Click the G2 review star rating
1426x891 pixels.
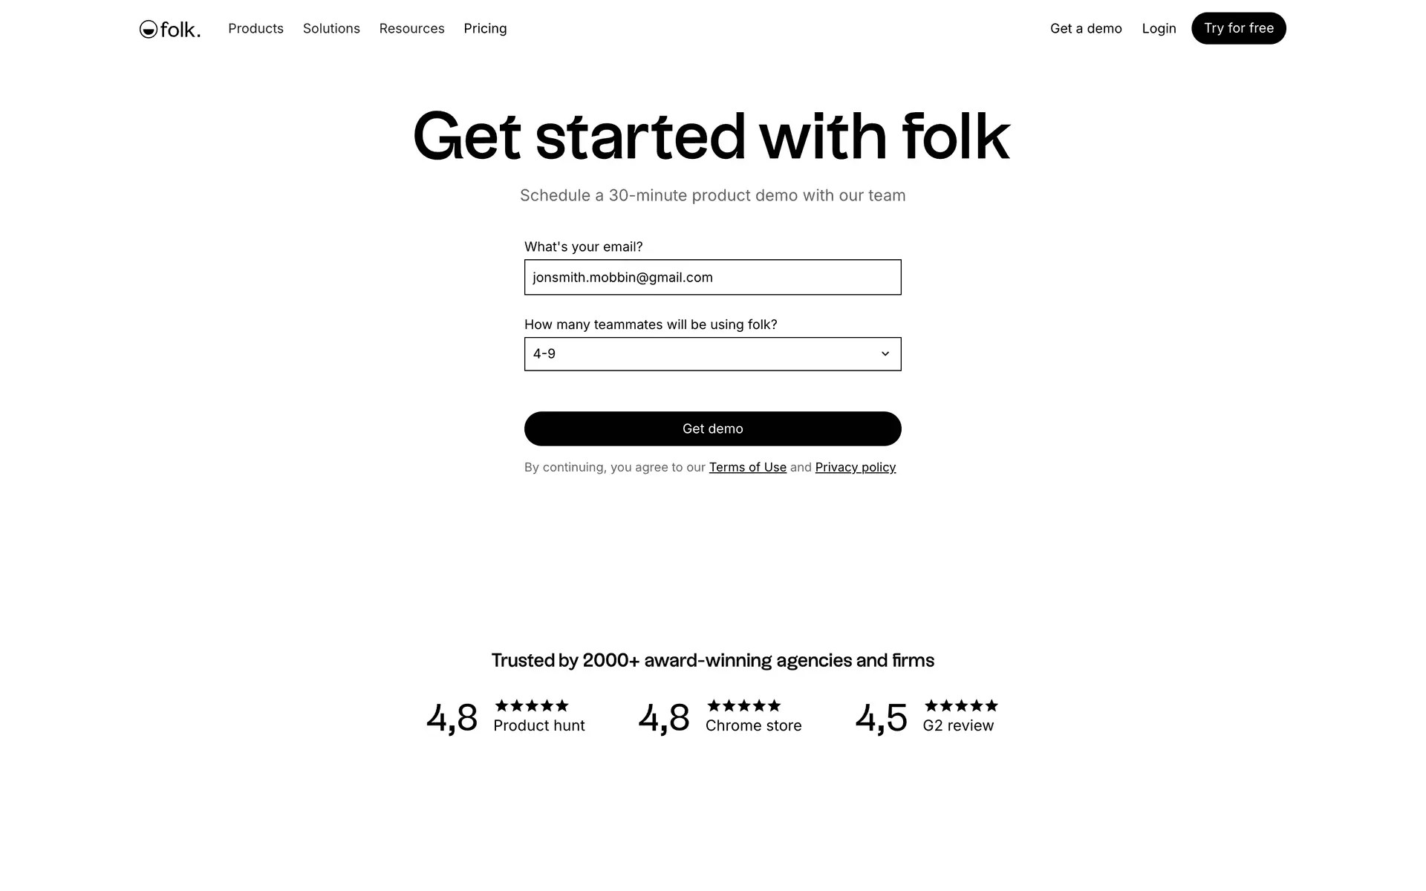[960, 705]
